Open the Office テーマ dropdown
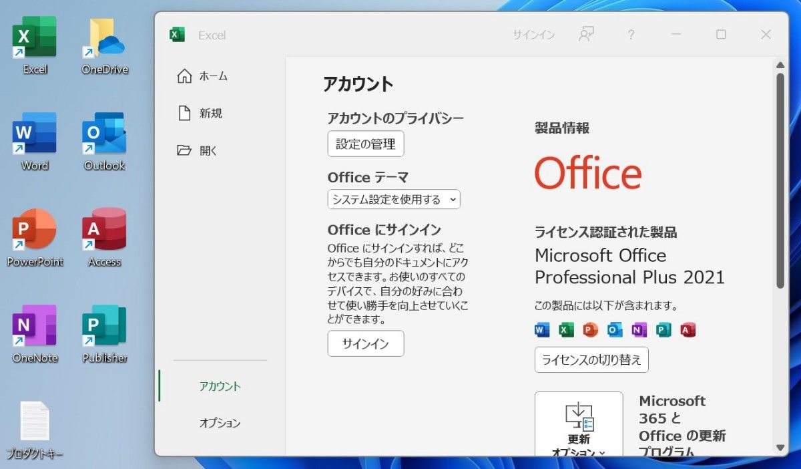 (x=394, y=199)
